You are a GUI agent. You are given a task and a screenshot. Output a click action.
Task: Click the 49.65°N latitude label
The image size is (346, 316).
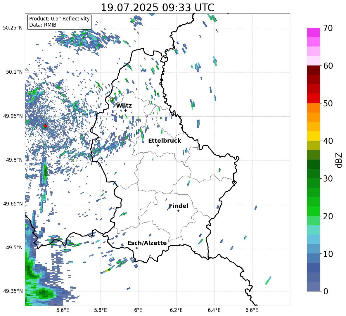tap(13, 203)
